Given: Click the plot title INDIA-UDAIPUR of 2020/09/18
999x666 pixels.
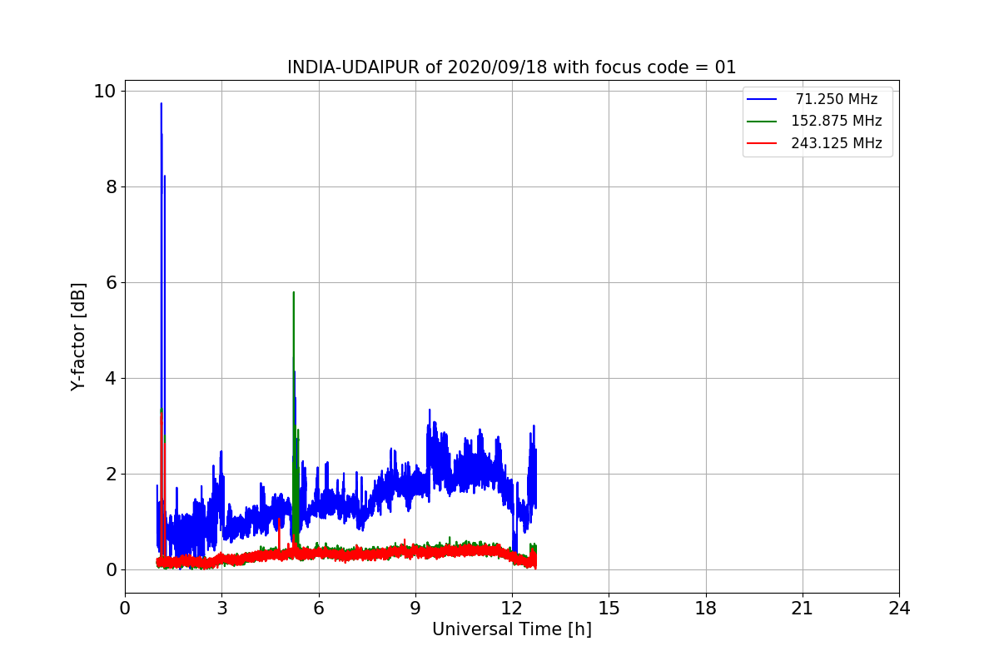Looking at the screenshot, I should (x=511, y=67).
